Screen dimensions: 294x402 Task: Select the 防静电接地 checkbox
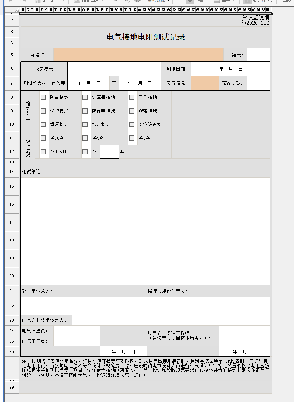point(85,111)
